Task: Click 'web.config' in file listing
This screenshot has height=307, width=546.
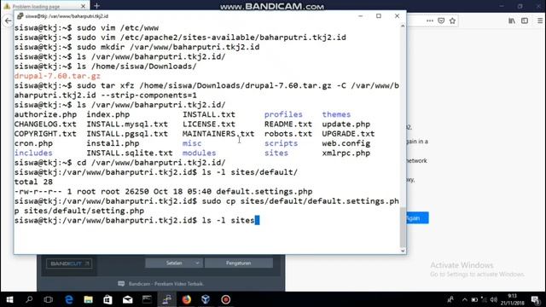Action: (346, 143)
